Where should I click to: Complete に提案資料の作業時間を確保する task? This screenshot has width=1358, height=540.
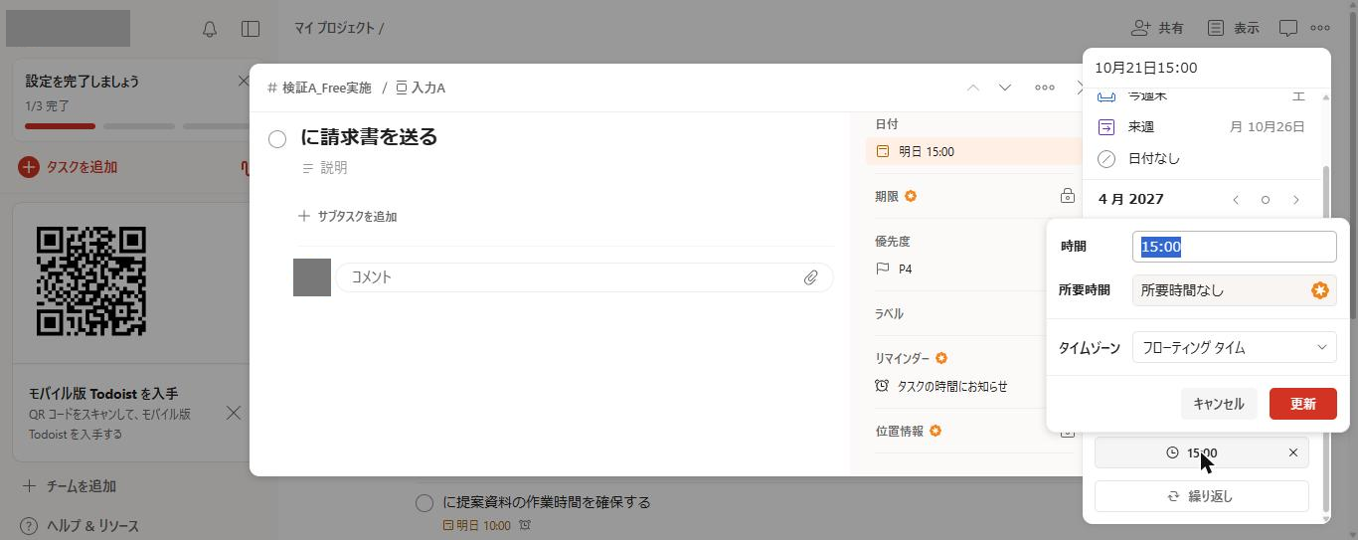coord(424,503)
